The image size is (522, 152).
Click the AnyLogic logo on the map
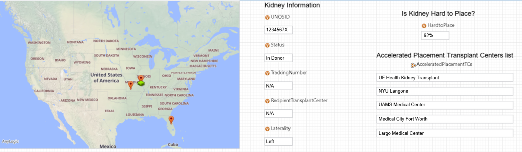[x=10, y=141]
